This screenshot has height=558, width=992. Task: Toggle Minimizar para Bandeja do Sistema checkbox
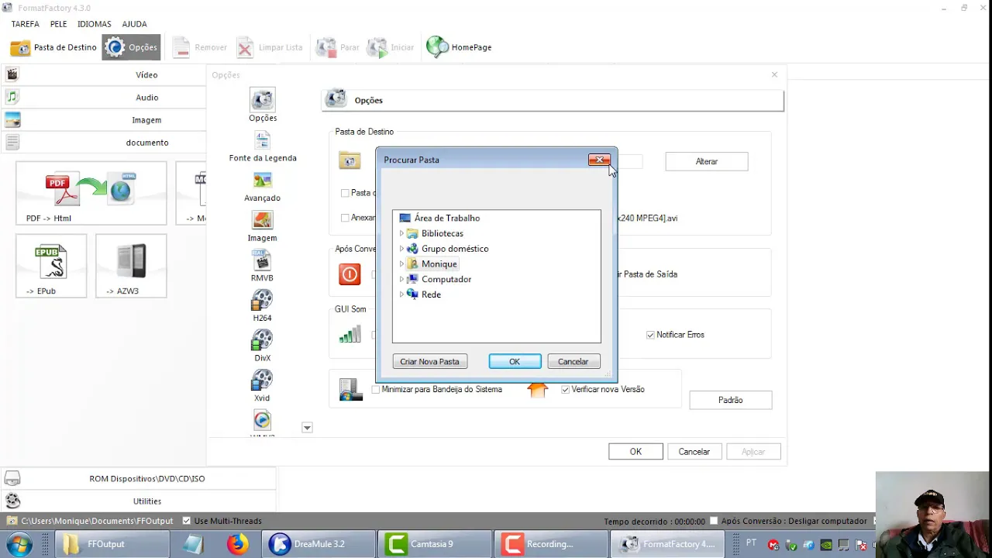376,390
